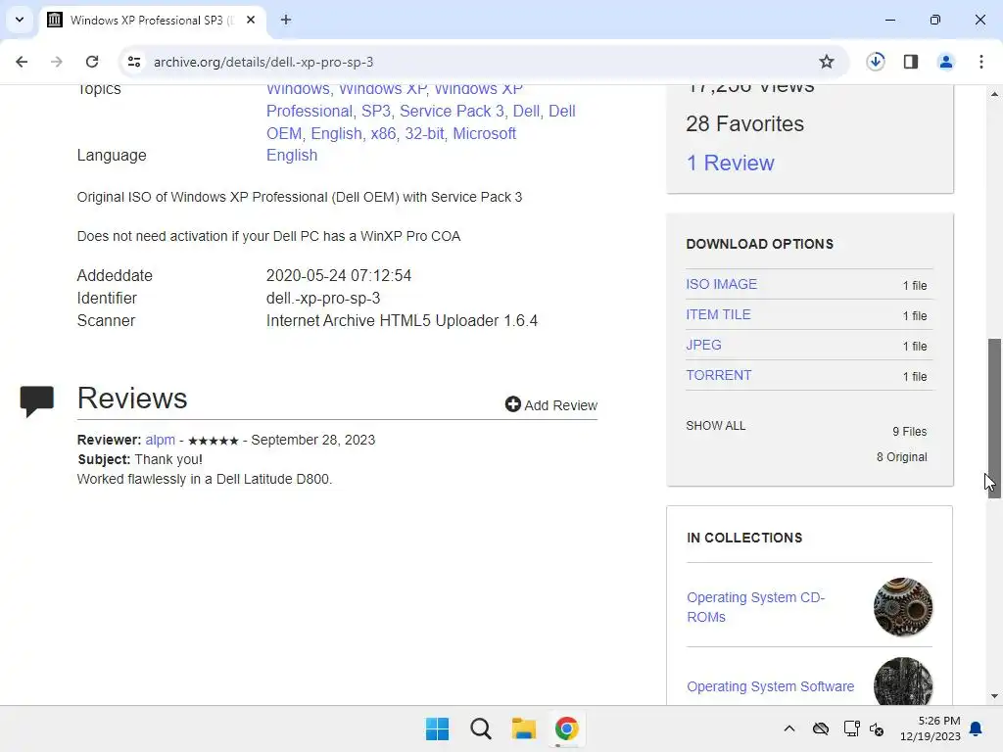Open the Chrome profile icon

coord(945,62)
